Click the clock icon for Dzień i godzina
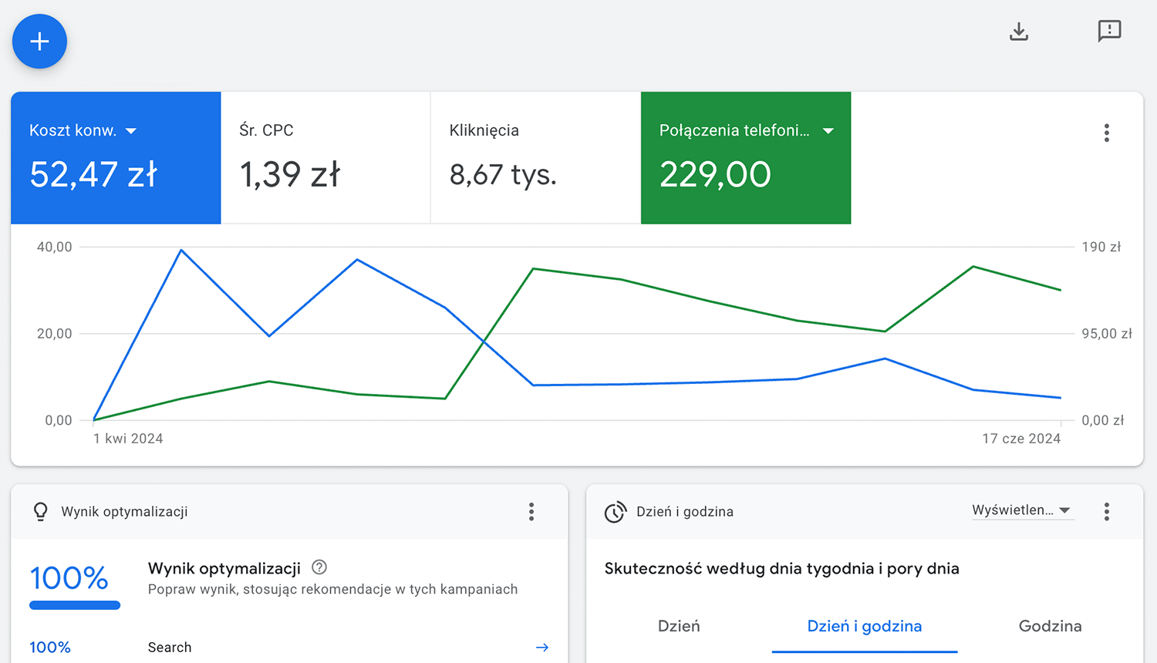The width and height of the screenshot is (1157, 663). click(615, 512)
